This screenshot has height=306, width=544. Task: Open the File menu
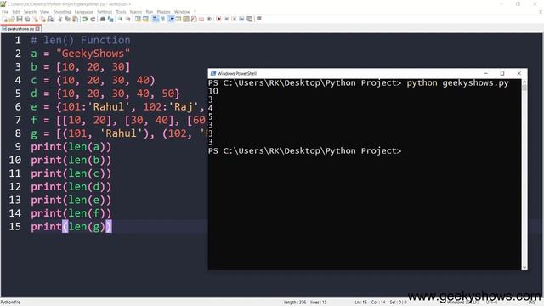[x=5, y=12]
